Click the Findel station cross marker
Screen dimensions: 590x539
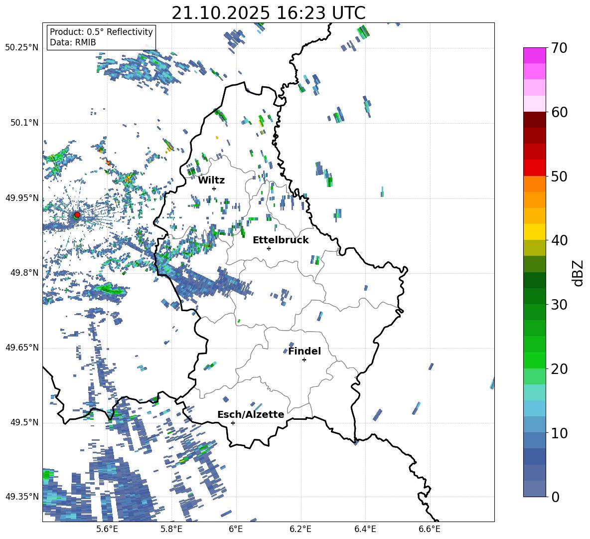tap(304, 360)
